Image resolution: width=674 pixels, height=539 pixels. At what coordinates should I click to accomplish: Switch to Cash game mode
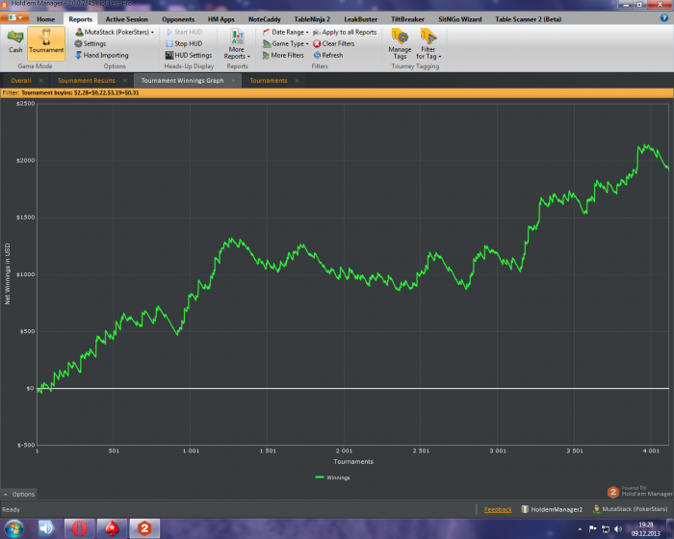15,42
